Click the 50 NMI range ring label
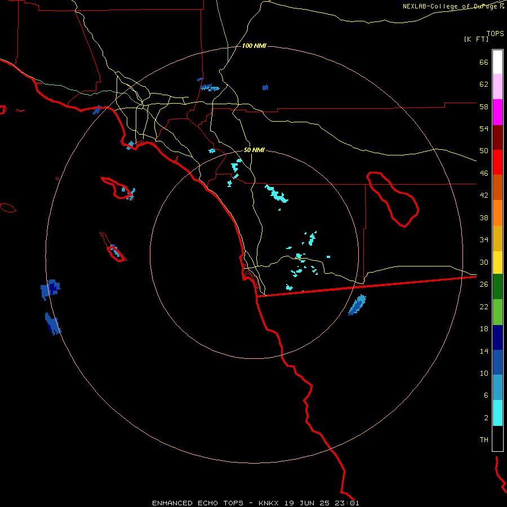The height and width of the screenshot is (507, 507). 254,150
